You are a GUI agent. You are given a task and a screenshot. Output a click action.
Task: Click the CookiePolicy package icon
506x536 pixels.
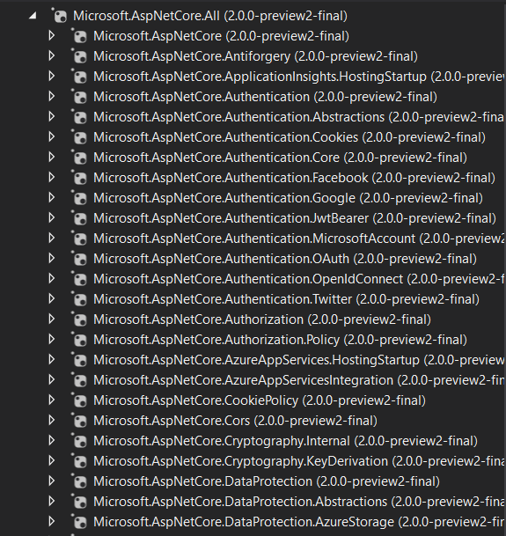pyautogui.click(x=79, y=400)
